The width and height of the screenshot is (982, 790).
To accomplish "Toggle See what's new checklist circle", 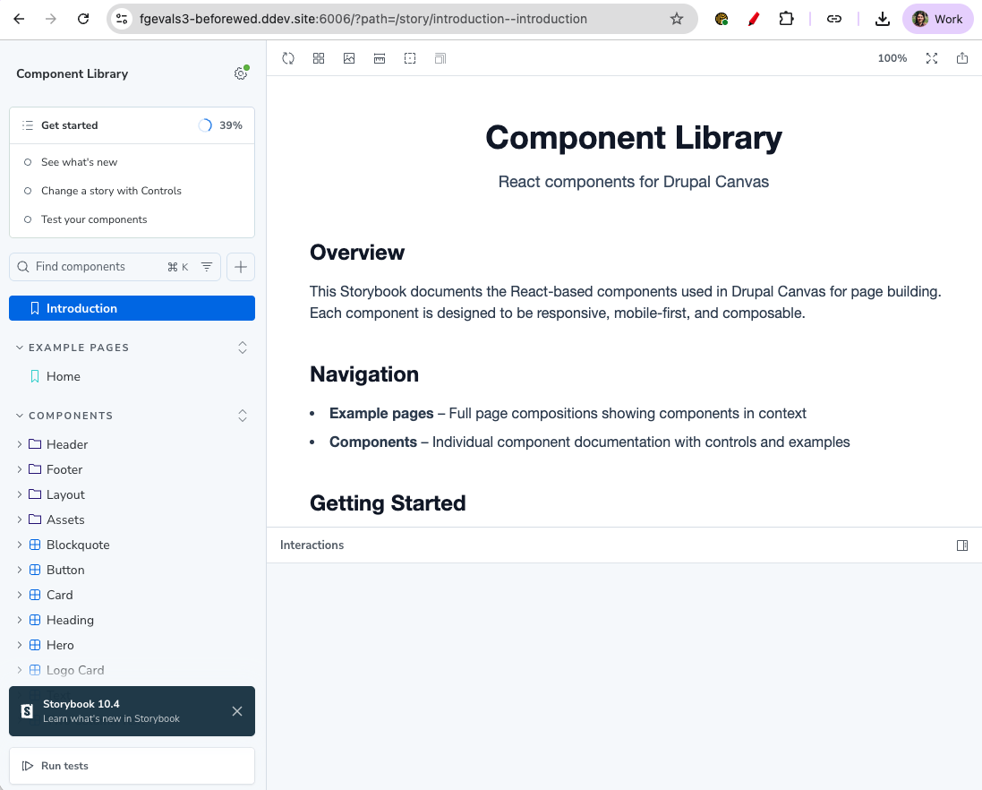I will pyautogui.click(x=28, y=162).
